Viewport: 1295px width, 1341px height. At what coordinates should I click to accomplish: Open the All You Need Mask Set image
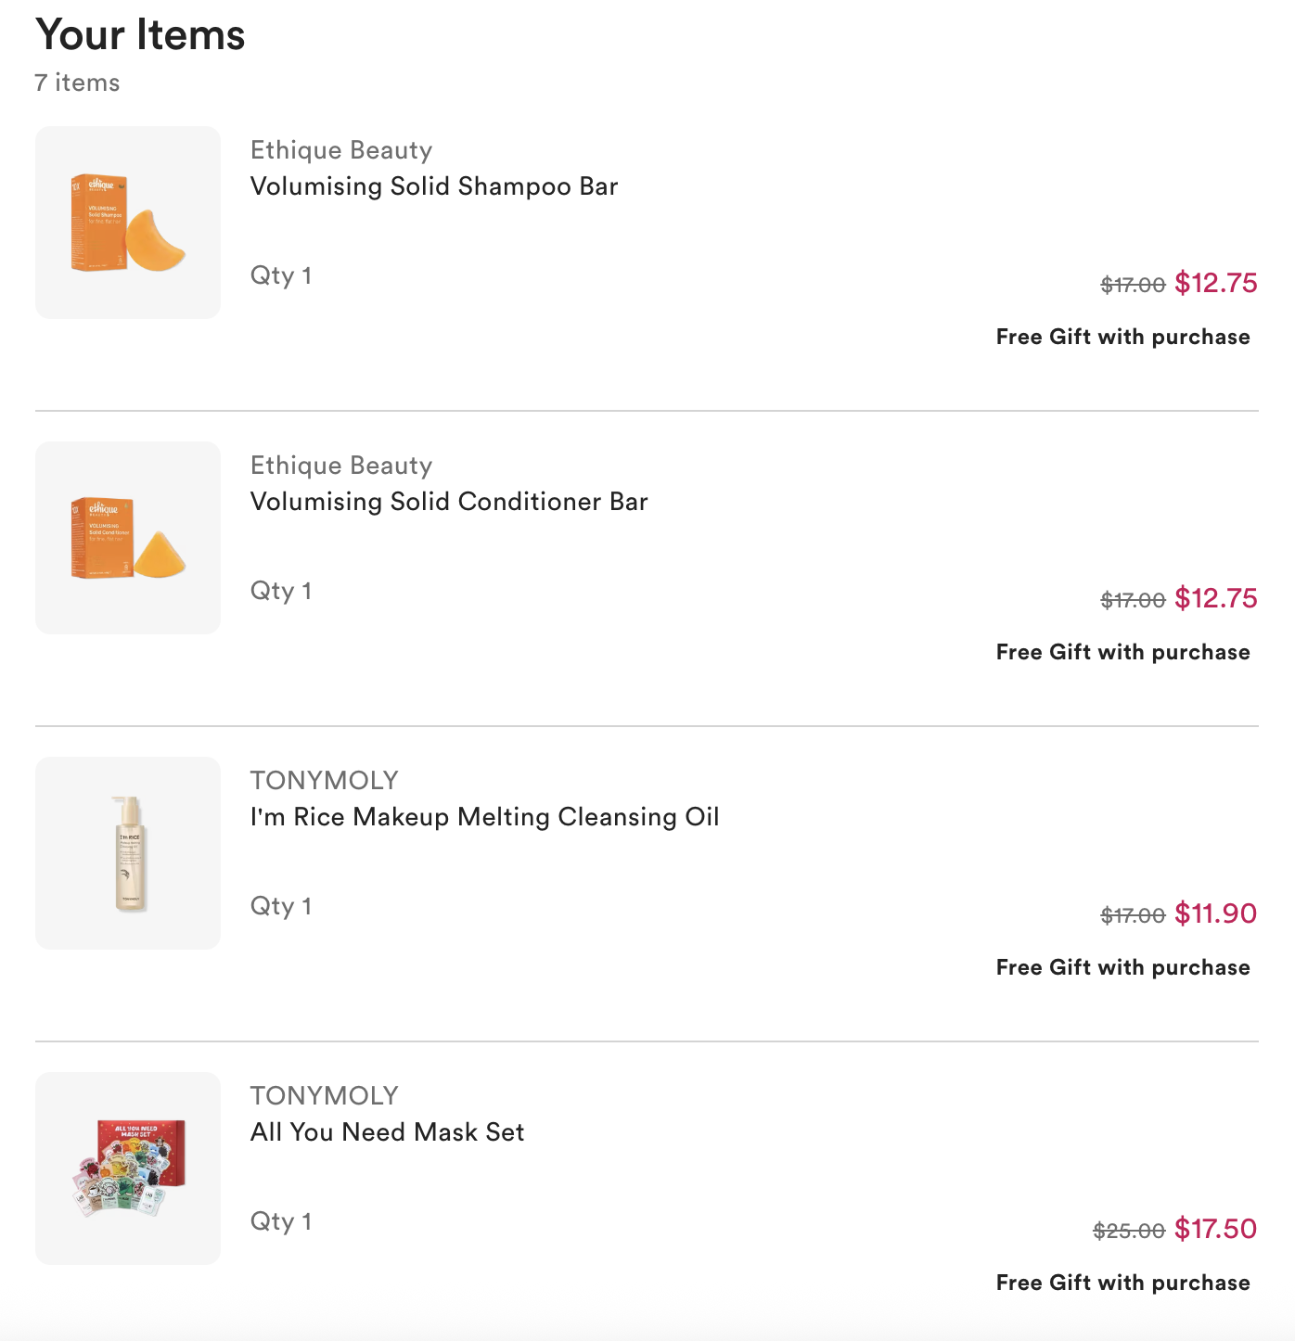tap(128, 1169)
